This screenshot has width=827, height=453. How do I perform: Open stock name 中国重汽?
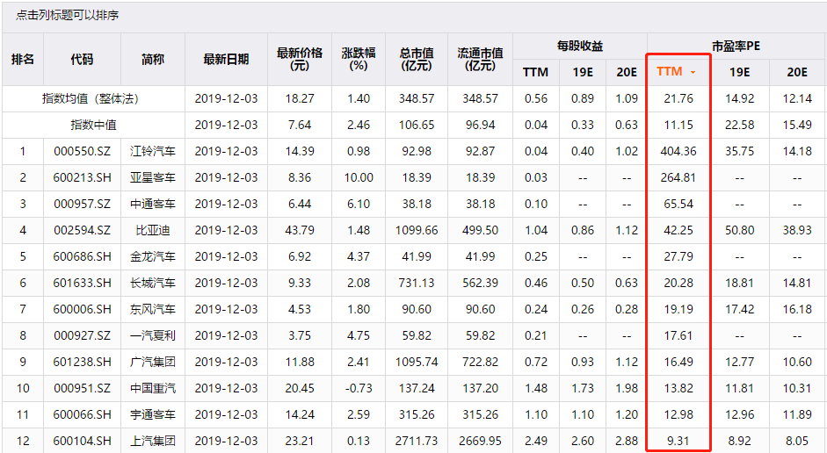coord(152,388)
